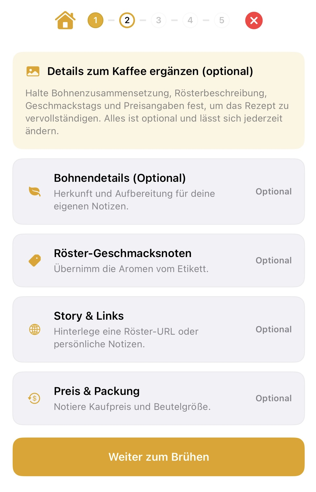Jump to step 5 circle
Image resolution: width=316 pixels, height=492 pixels.
(222, 20)
